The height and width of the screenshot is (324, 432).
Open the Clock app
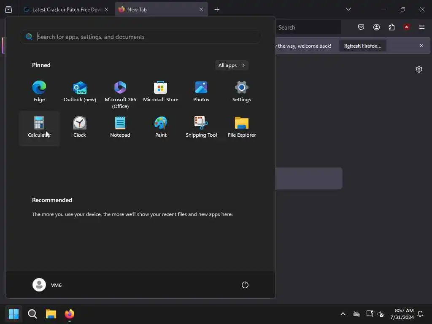(80, 127)
